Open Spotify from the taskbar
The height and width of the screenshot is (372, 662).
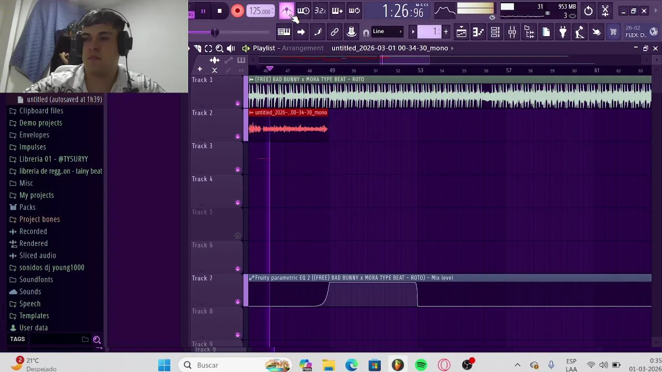click(x=421, y=365)
